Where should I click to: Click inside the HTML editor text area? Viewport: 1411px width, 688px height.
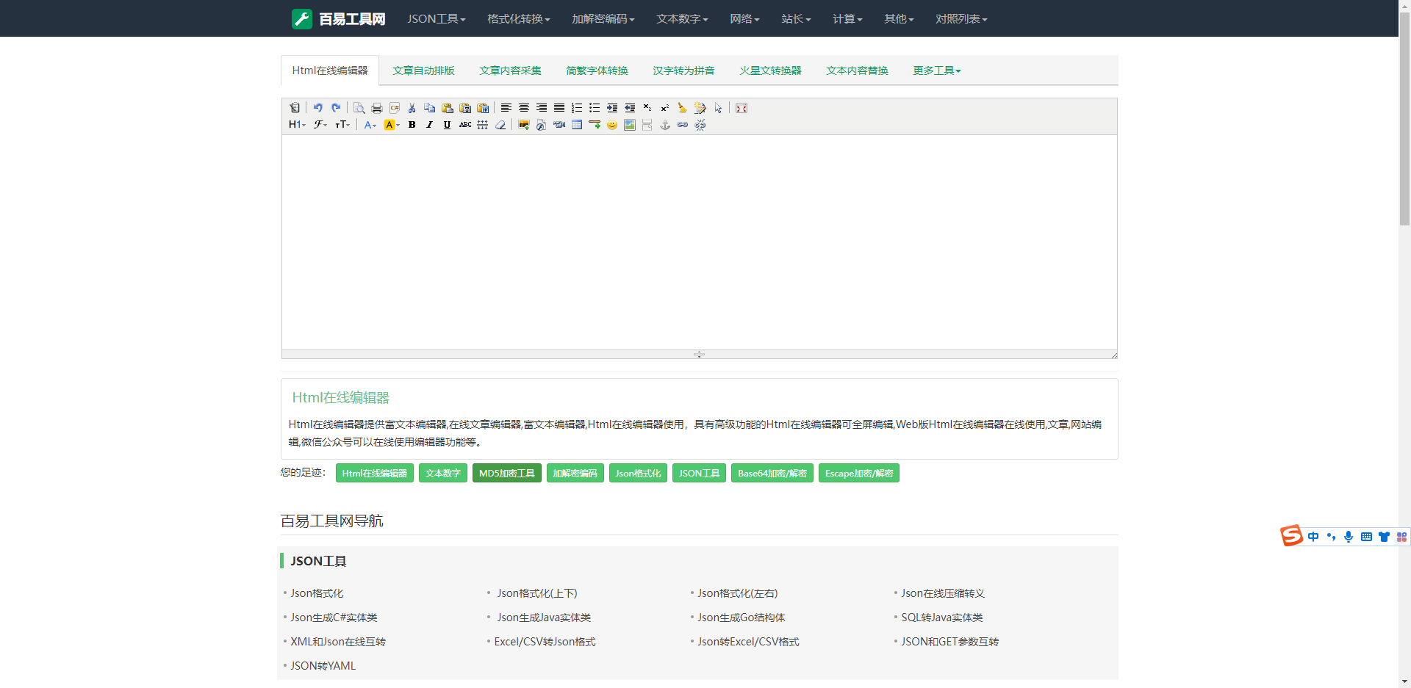(x=698, y=242)
